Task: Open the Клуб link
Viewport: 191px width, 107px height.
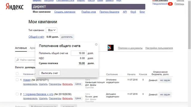Action: pos(133,12)
